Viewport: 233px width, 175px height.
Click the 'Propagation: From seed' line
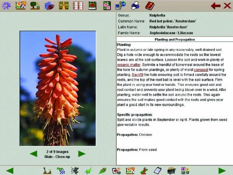(137, 150)
